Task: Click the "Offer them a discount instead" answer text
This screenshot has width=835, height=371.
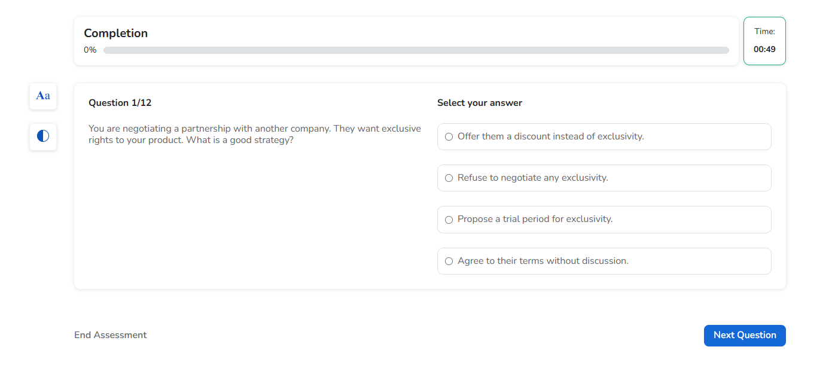Action: (x=550, y=136)
